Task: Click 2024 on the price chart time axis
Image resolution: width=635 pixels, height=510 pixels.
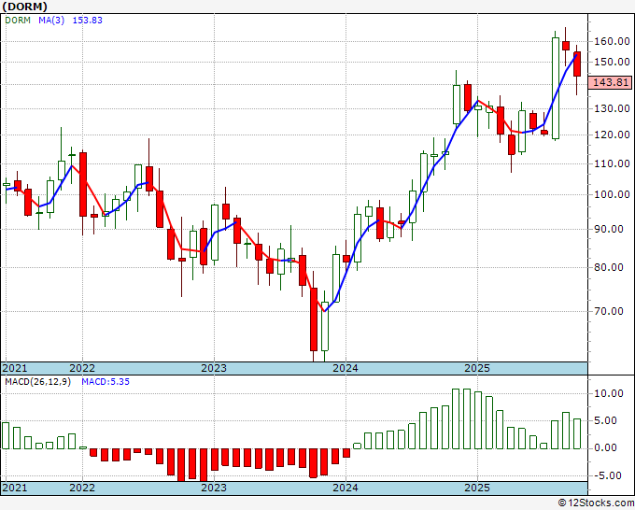Action: 346,368
